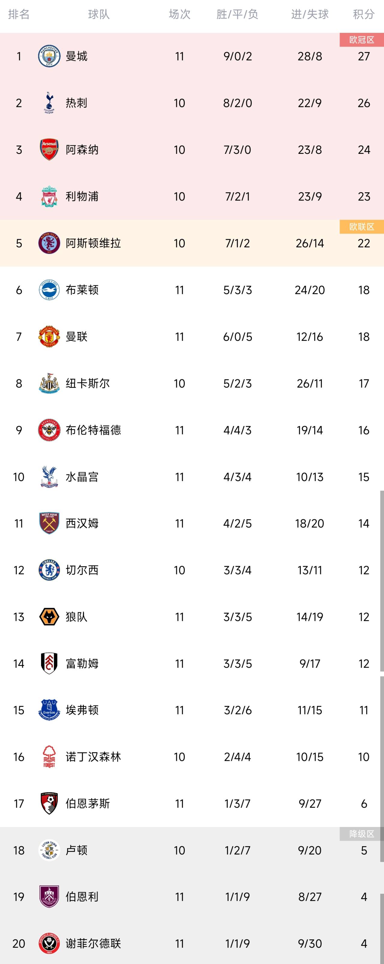Image resolution: width=384 pixels, height=964 pixels.
Task: Click the Nottingham Forest tree logo
Action: pos(49,757)
